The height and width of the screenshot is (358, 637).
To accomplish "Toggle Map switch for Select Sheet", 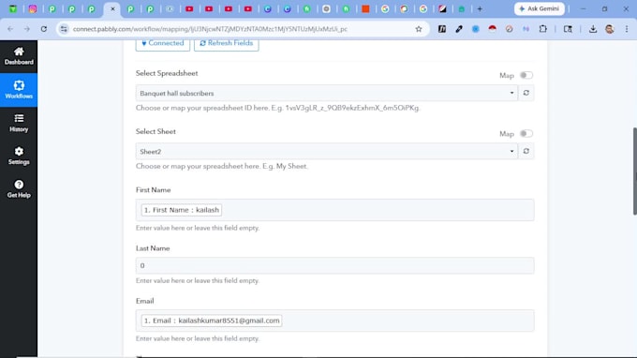I will 526,134.
